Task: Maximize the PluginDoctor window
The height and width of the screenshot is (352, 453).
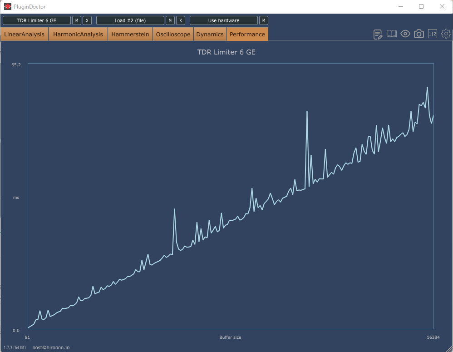Action: click(421, 6)
